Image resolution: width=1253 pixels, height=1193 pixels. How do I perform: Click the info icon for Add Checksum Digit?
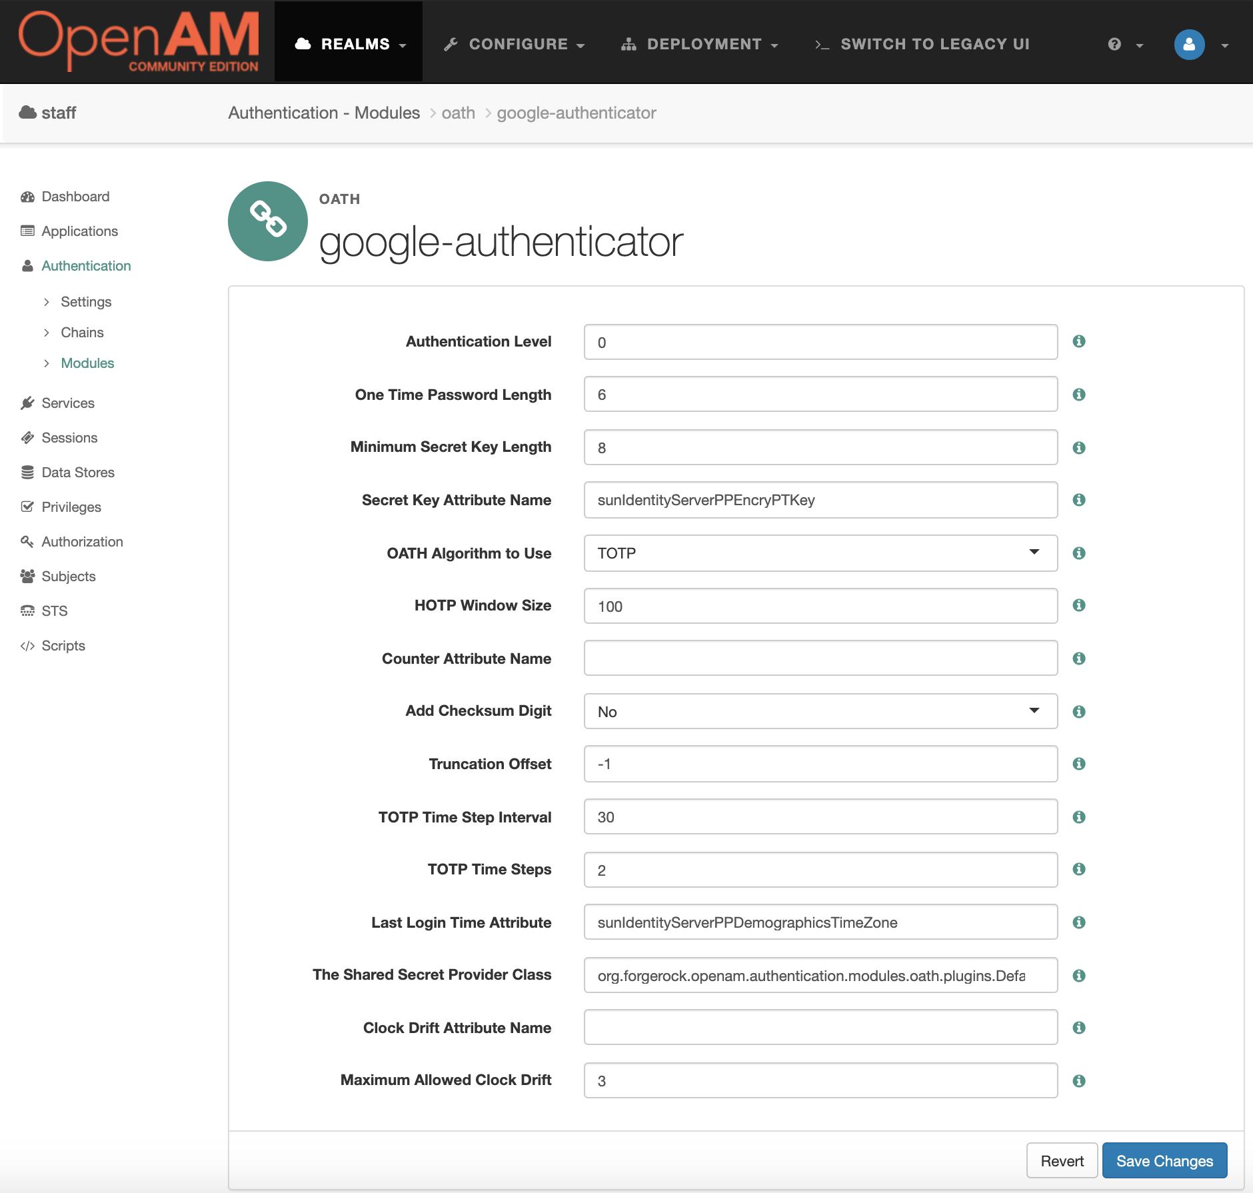(x=1079, y=712)
